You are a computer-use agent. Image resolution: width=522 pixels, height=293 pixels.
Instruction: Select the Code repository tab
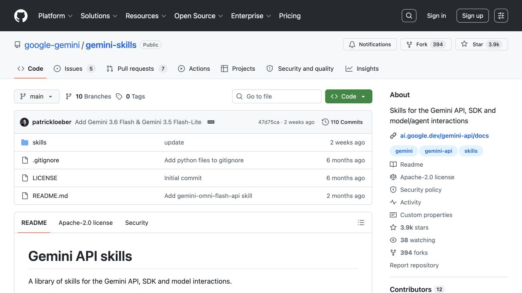(x=30, y=69)
